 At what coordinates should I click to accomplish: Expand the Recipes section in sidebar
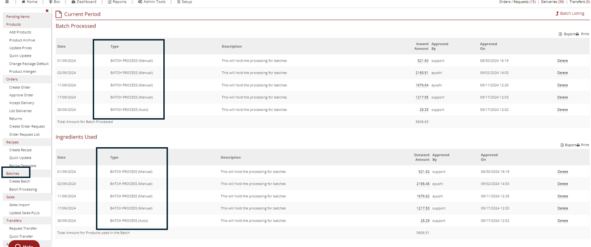tap(12, 142)
